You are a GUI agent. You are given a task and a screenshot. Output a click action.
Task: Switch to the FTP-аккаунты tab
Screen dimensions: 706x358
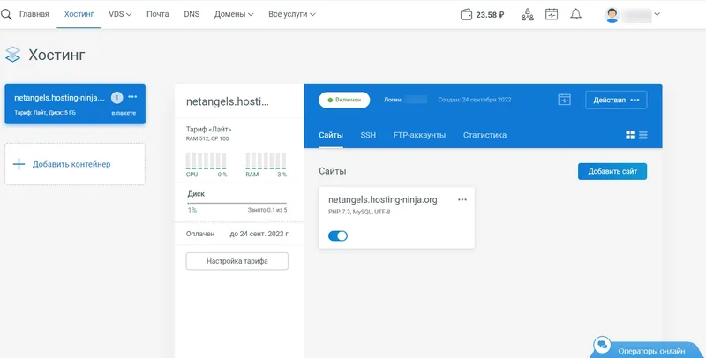pos(419,135)
